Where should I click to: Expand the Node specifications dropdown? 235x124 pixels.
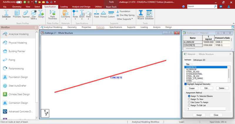(x=75, y=19)
